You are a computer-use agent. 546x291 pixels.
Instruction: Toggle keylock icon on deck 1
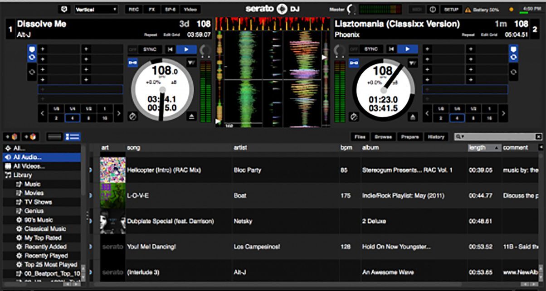pyautogui.click(x=133, y=63)
